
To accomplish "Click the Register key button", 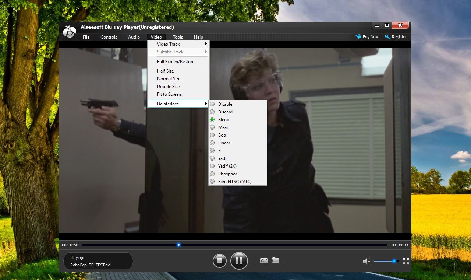I will pyautogui.click(x=396, y=37).
